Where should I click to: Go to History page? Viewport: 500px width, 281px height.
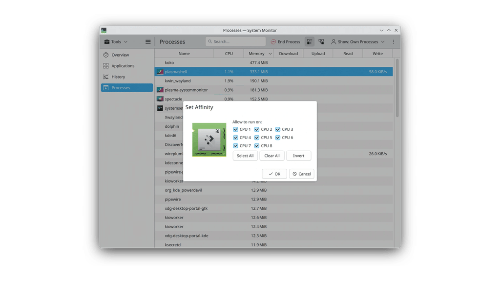pos(127,77)
